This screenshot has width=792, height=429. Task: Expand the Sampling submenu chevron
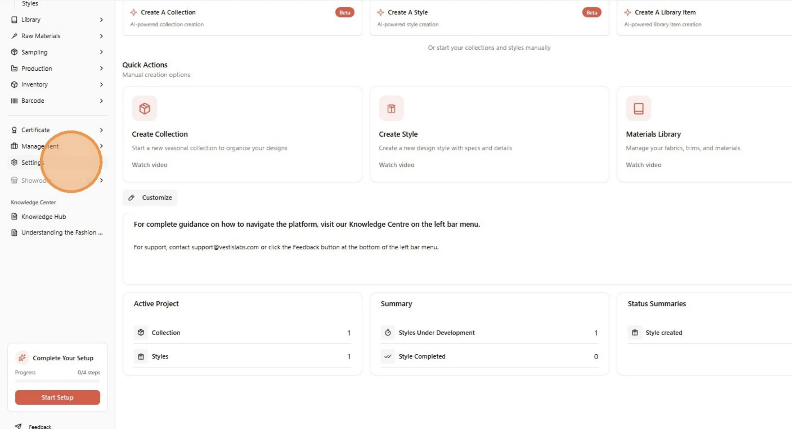(101, 52)
